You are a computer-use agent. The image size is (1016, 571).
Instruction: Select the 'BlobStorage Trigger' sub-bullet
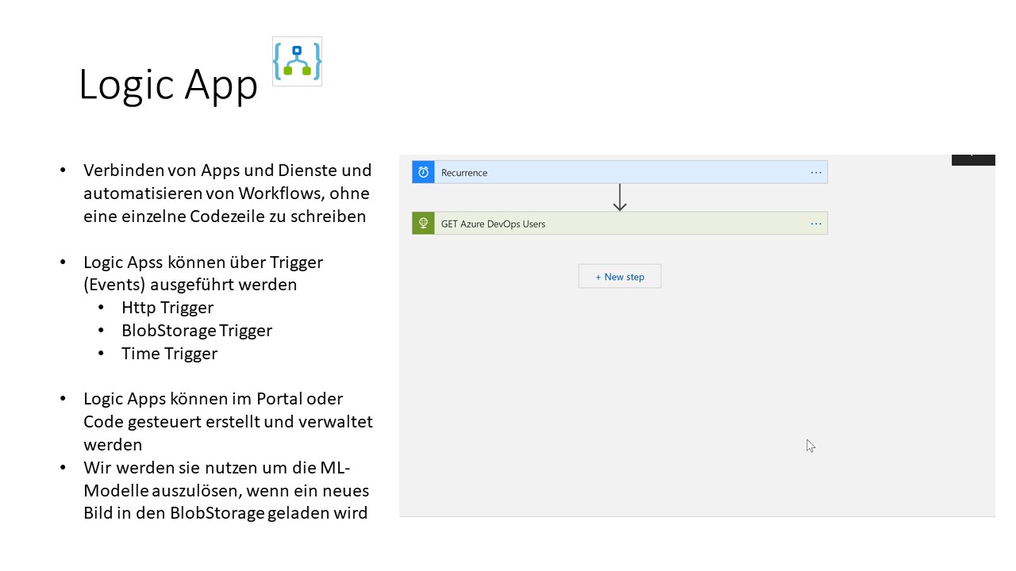tap(197, 330)
